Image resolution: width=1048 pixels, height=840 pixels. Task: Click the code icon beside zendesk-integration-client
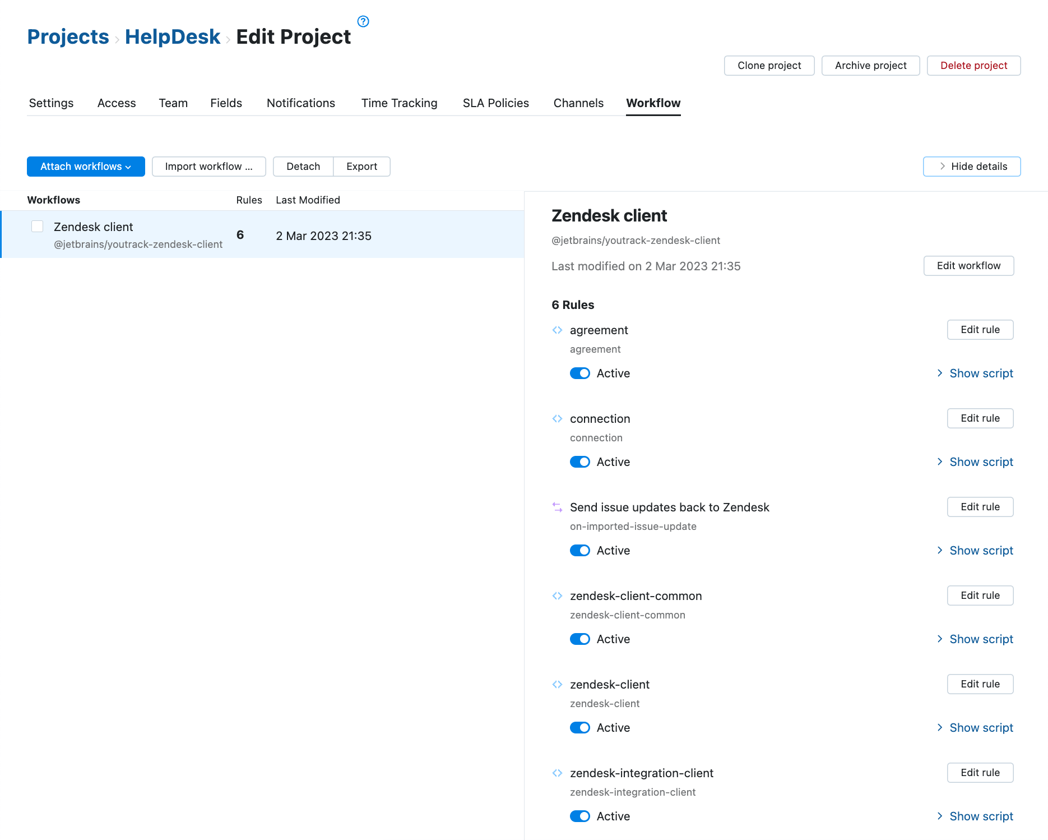point(557,773)
